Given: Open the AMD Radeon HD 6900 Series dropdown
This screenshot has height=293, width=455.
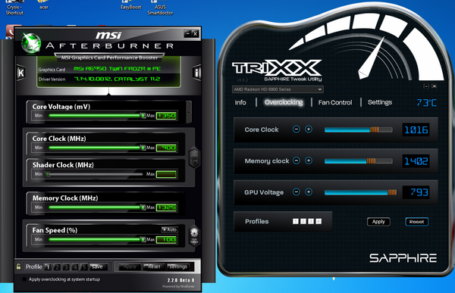Looking at the screenshot, I should coord(278,89).
